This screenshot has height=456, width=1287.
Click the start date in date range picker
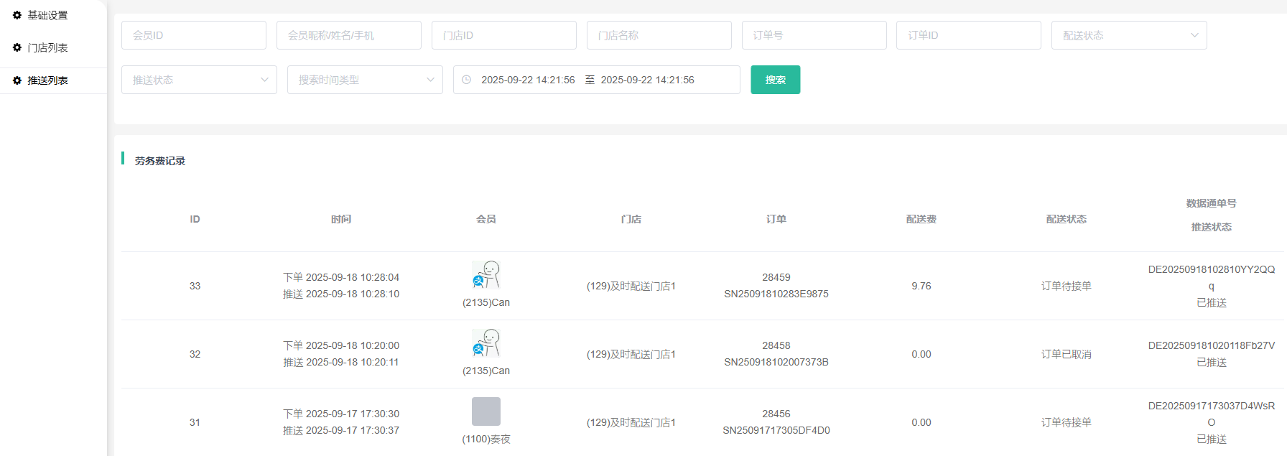tap(528, 80)
